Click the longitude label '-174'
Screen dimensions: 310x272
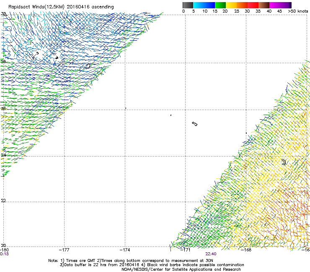coord(125,250)
